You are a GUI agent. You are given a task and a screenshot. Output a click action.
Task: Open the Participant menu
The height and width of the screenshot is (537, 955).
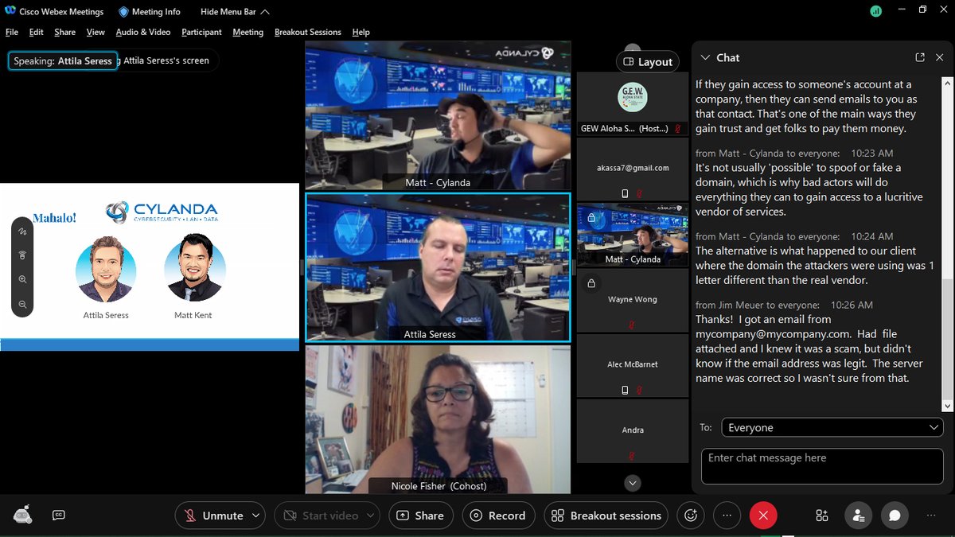pos(201,32)
